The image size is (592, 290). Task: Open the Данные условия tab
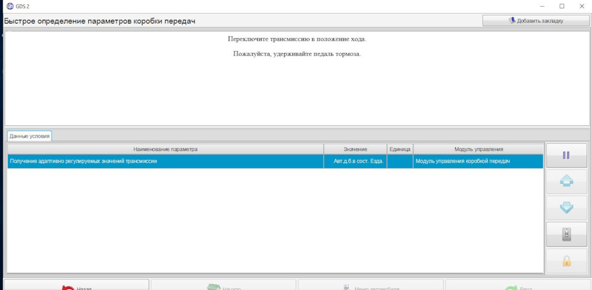pos(30,136)
